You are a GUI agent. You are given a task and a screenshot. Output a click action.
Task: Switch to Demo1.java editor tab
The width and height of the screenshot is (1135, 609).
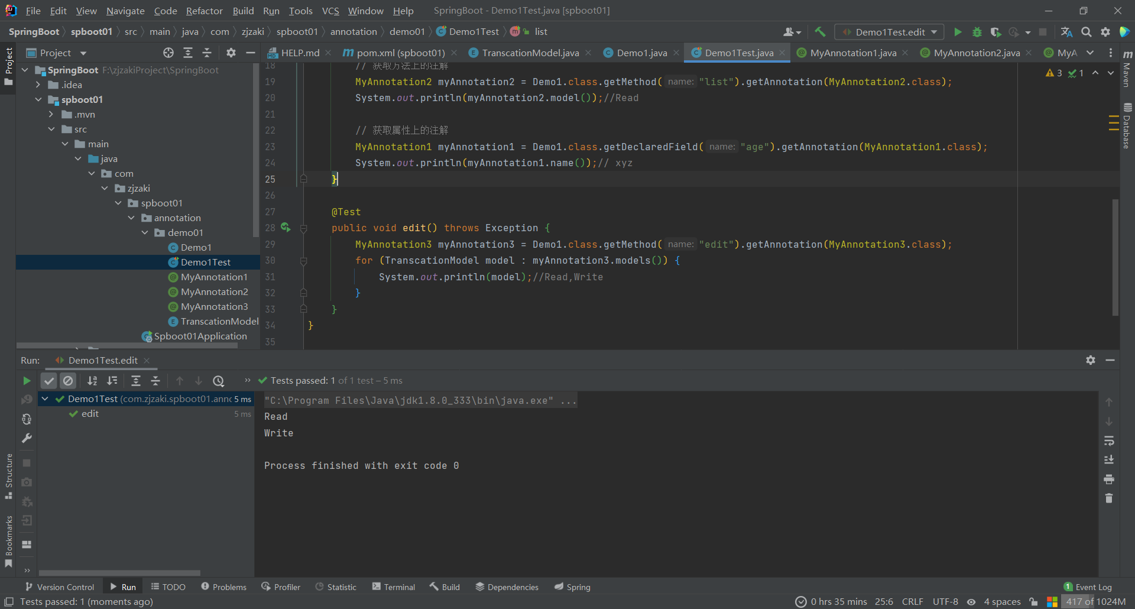(x=641, y=53)
